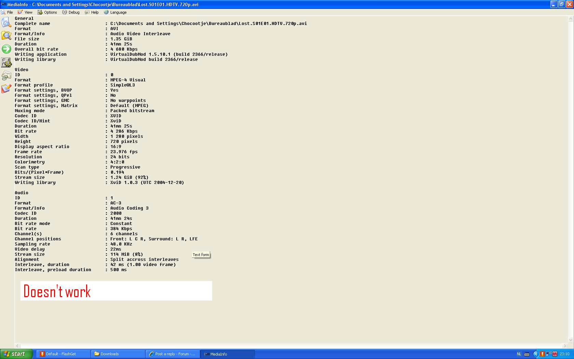
Task: Switch to Post a reply - Forum window
Action: coord(173,354)
